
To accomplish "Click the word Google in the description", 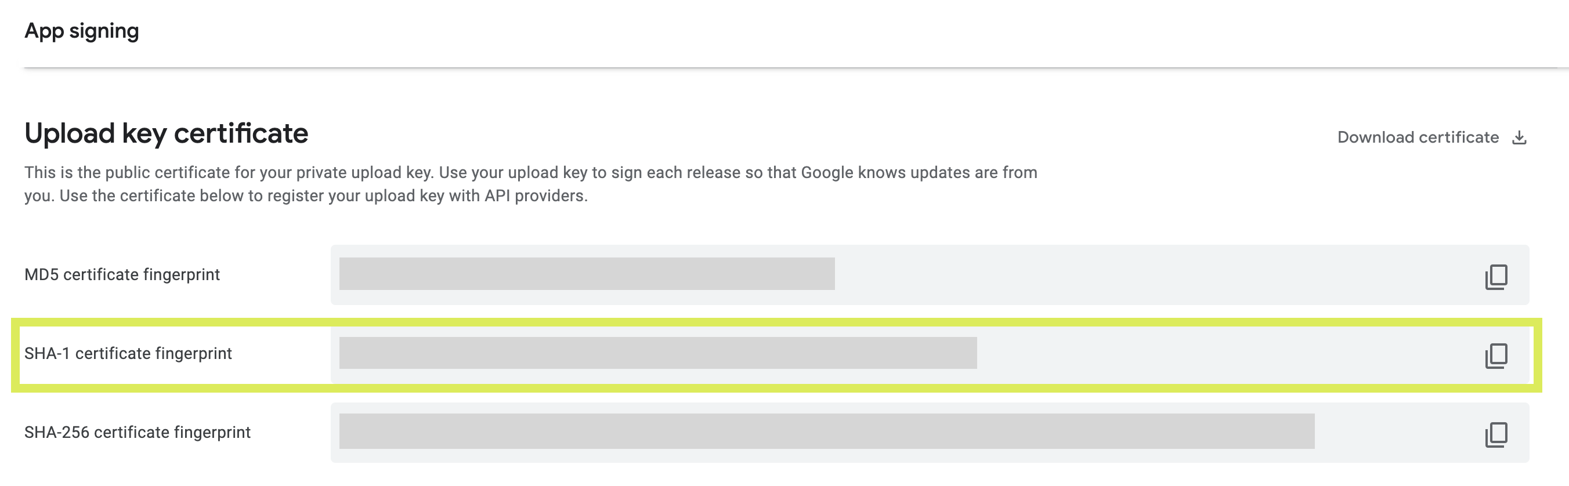I will coord(826,173).
